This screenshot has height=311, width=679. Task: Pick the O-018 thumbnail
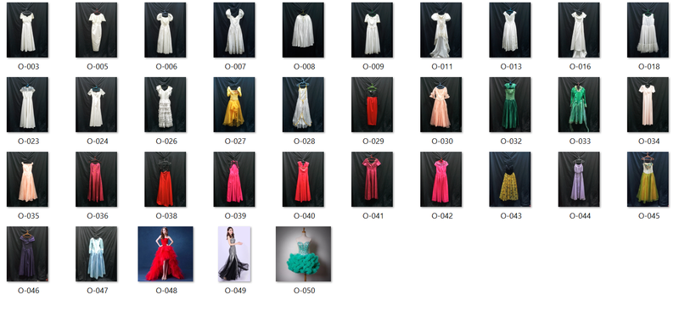tap(648, 30)
